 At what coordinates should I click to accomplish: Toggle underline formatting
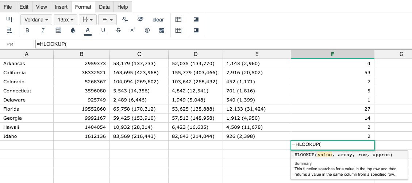point(103,30)
